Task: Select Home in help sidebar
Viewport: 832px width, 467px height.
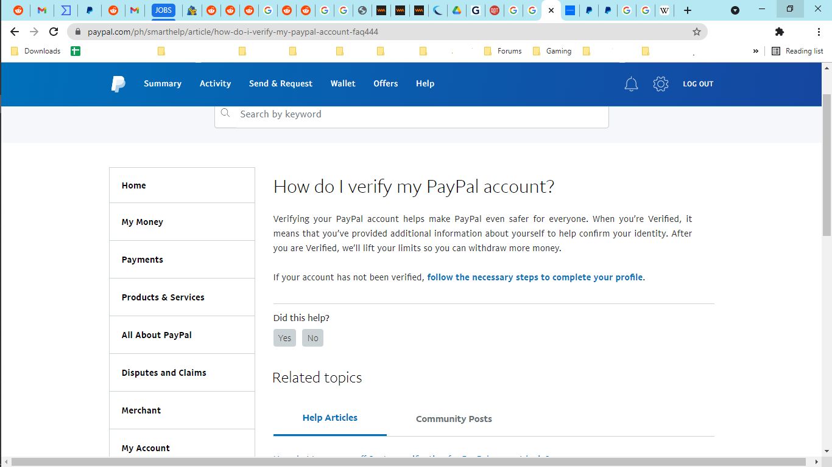Action: pos(182,185)
